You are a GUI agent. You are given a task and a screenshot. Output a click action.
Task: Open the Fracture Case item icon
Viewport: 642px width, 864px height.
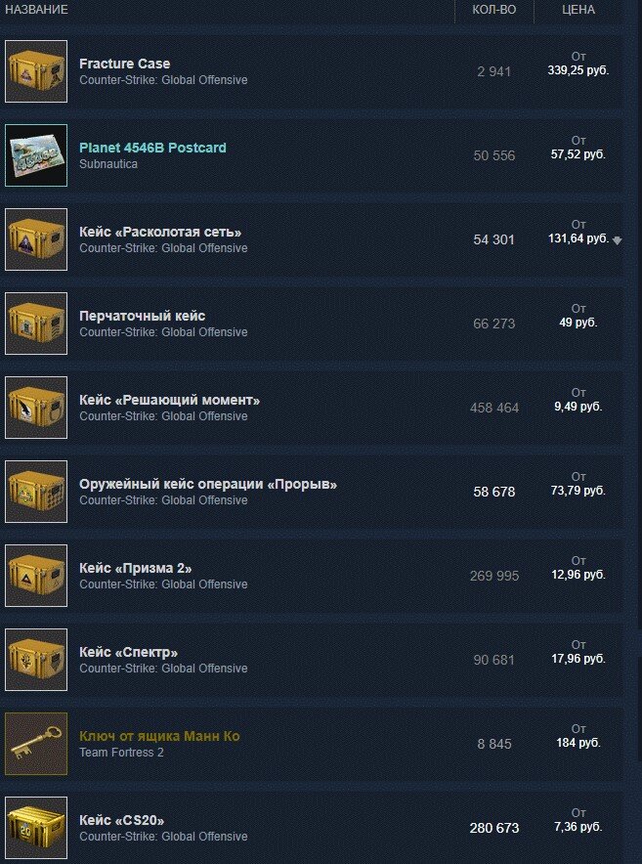tap(36, 71)
